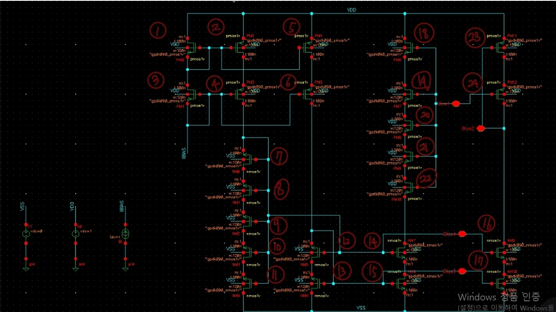Screen dimensions: 556x312
Task: Select the VDD net label on the top rail
Action: pyautogui.click(x=351, y=9)
